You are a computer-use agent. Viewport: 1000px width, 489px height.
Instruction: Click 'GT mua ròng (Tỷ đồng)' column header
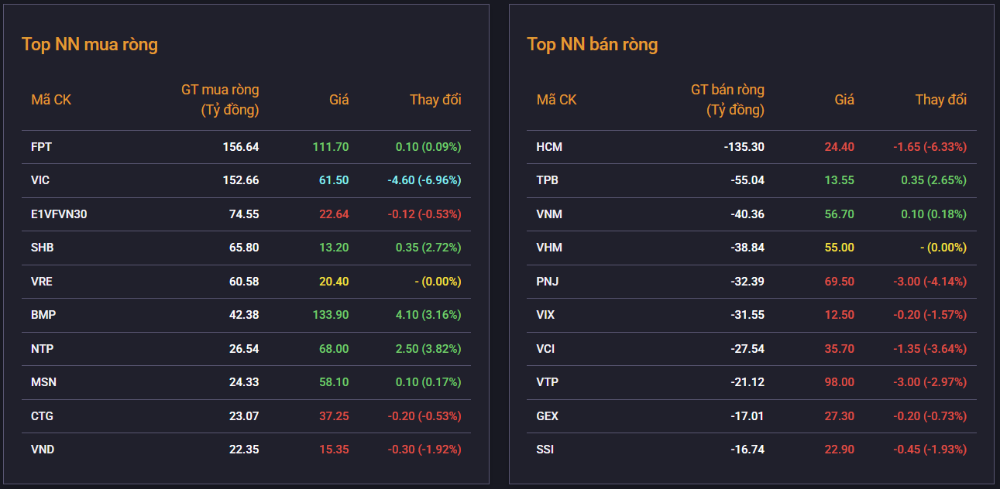pos(221,100)
